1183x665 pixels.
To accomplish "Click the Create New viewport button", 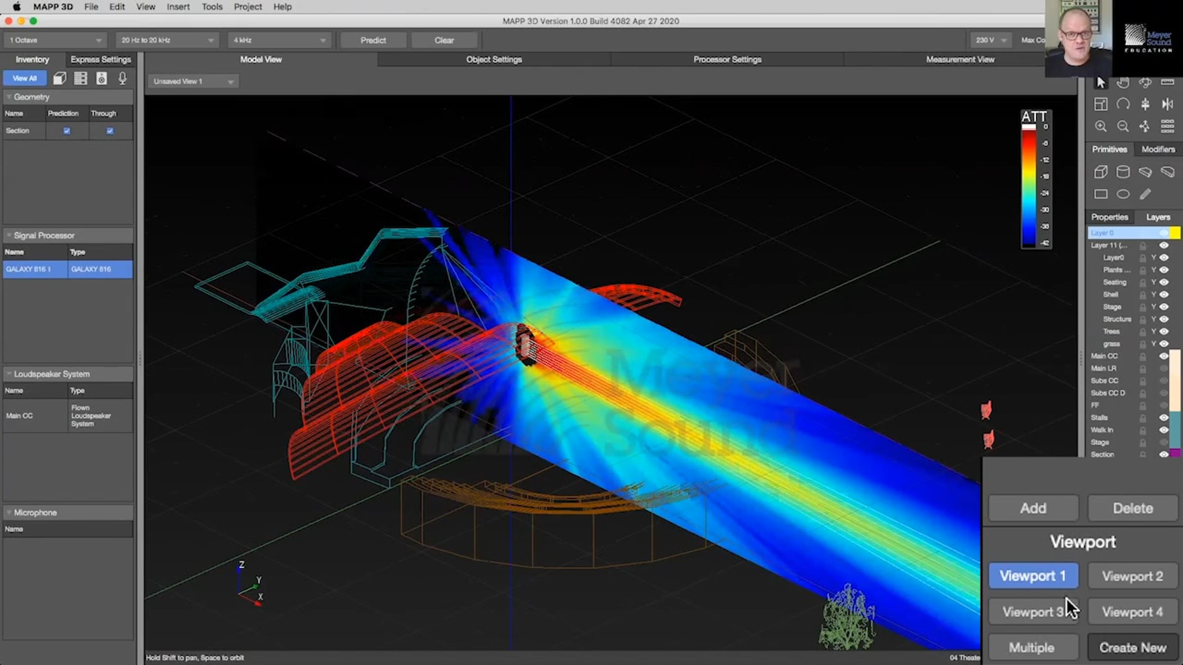I will [x=1133, y=648].
